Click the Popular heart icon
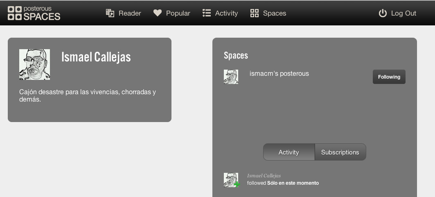Image resolution: width=435 pixels, height=197 pixels. point(158,13)
